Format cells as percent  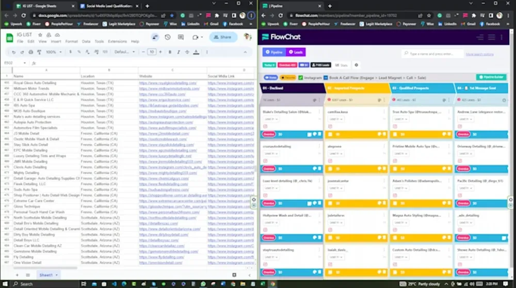point(79,52)
